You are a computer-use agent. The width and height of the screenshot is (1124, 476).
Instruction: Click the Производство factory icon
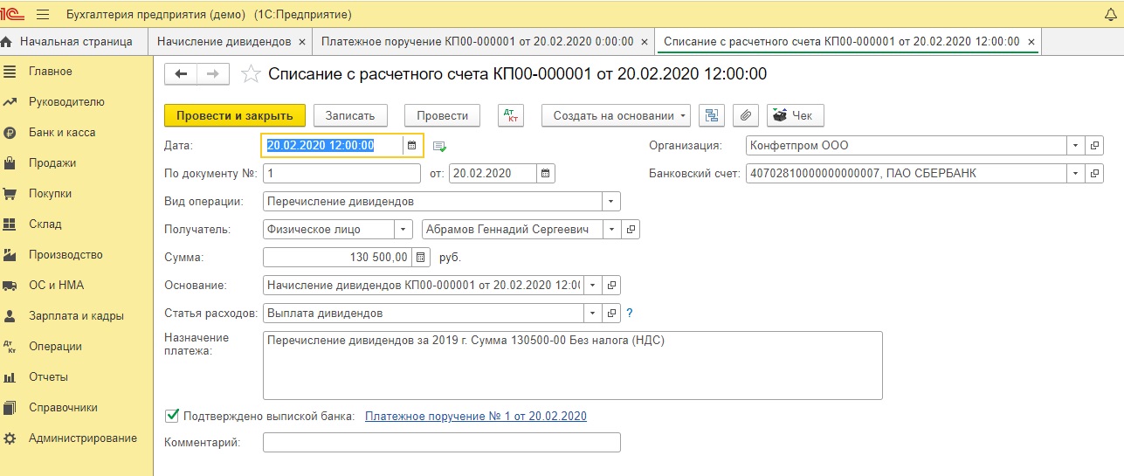[x=10, y=255]
